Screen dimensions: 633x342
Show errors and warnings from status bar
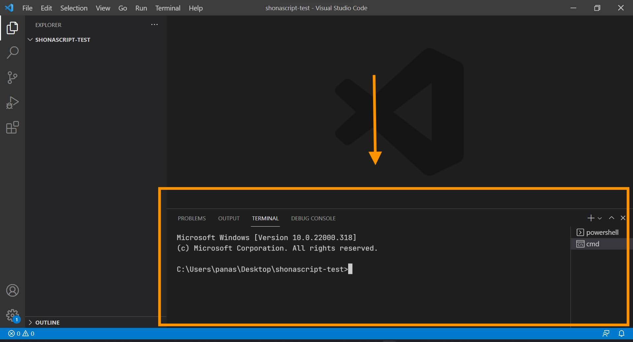point(21,333)
